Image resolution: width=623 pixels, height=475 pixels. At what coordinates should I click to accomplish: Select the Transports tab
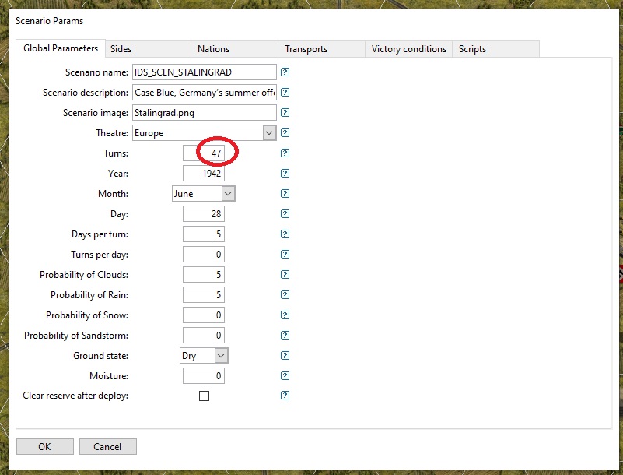[x=306, y=49]
